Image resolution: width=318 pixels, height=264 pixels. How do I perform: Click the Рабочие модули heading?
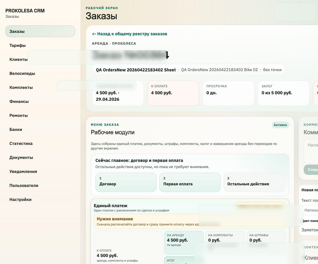pyautogui.click(x=113, y=132)
